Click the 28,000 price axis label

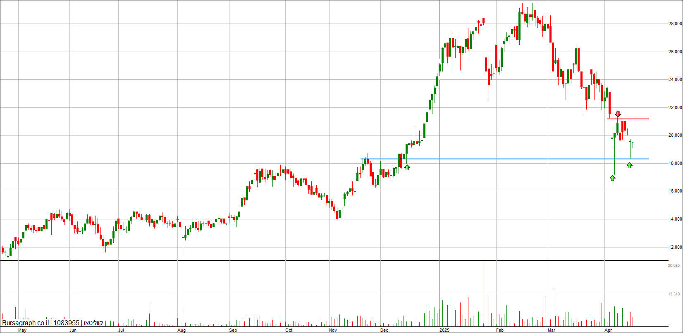(x=675, y=24)
